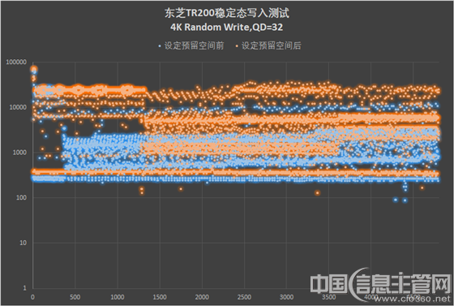Click y-axis label 10
This screenshot has width=454, height=306.
[x=24, y=243]
